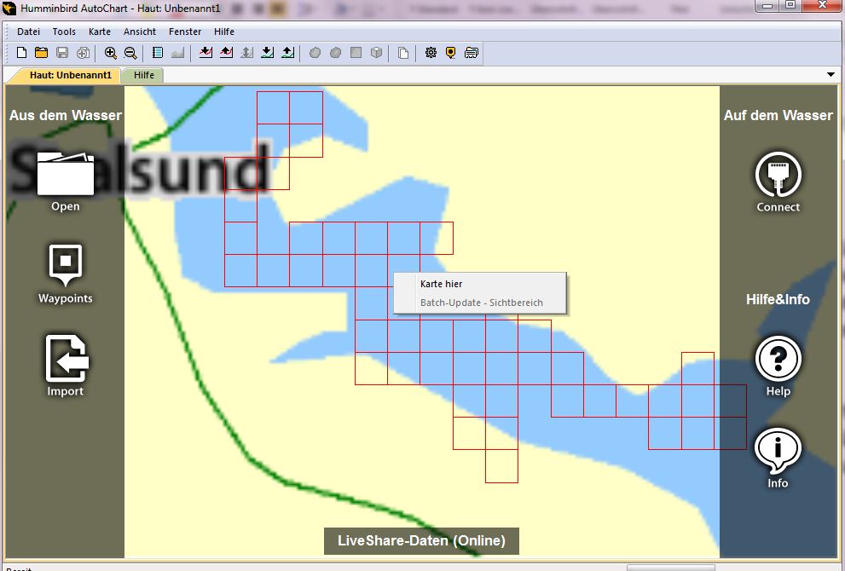Expand the Ansicht menu

click(140, 32)
